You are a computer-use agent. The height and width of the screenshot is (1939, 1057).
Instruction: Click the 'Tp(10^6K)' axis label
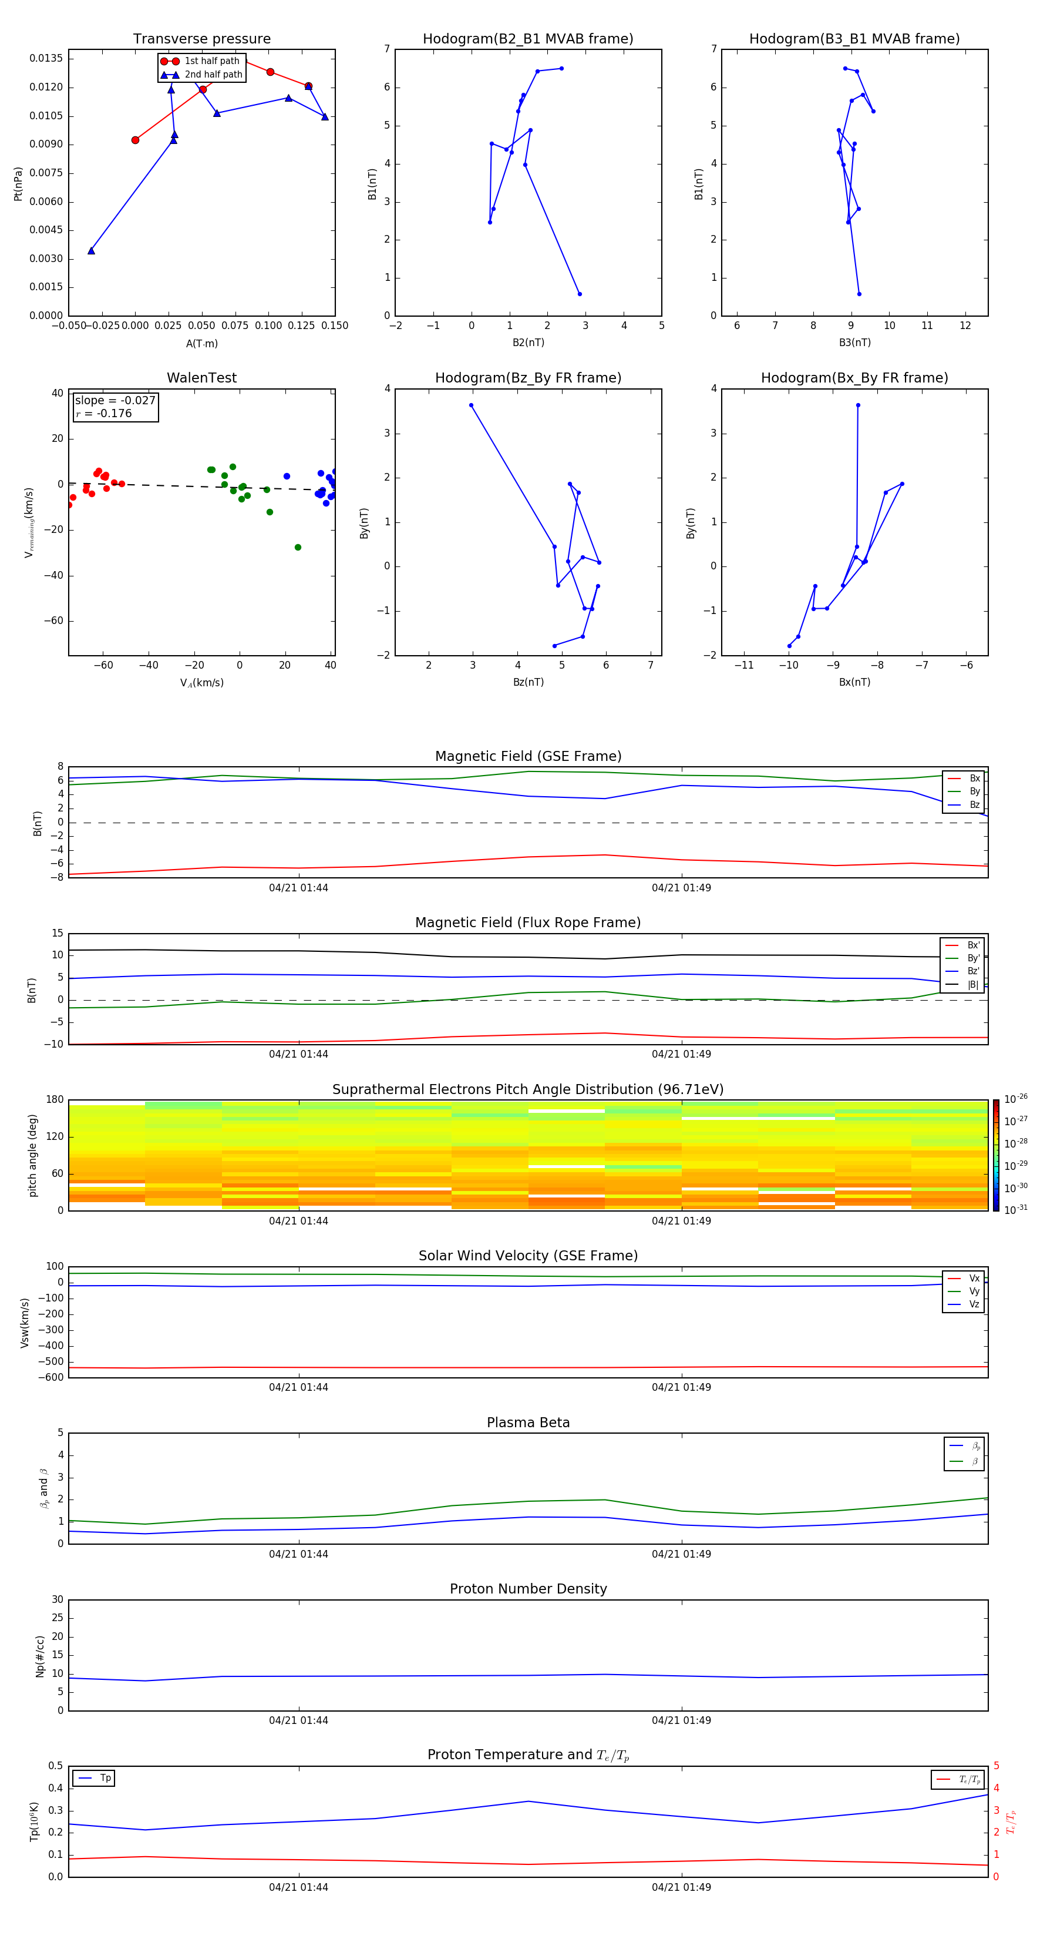tap(34, 1821)
